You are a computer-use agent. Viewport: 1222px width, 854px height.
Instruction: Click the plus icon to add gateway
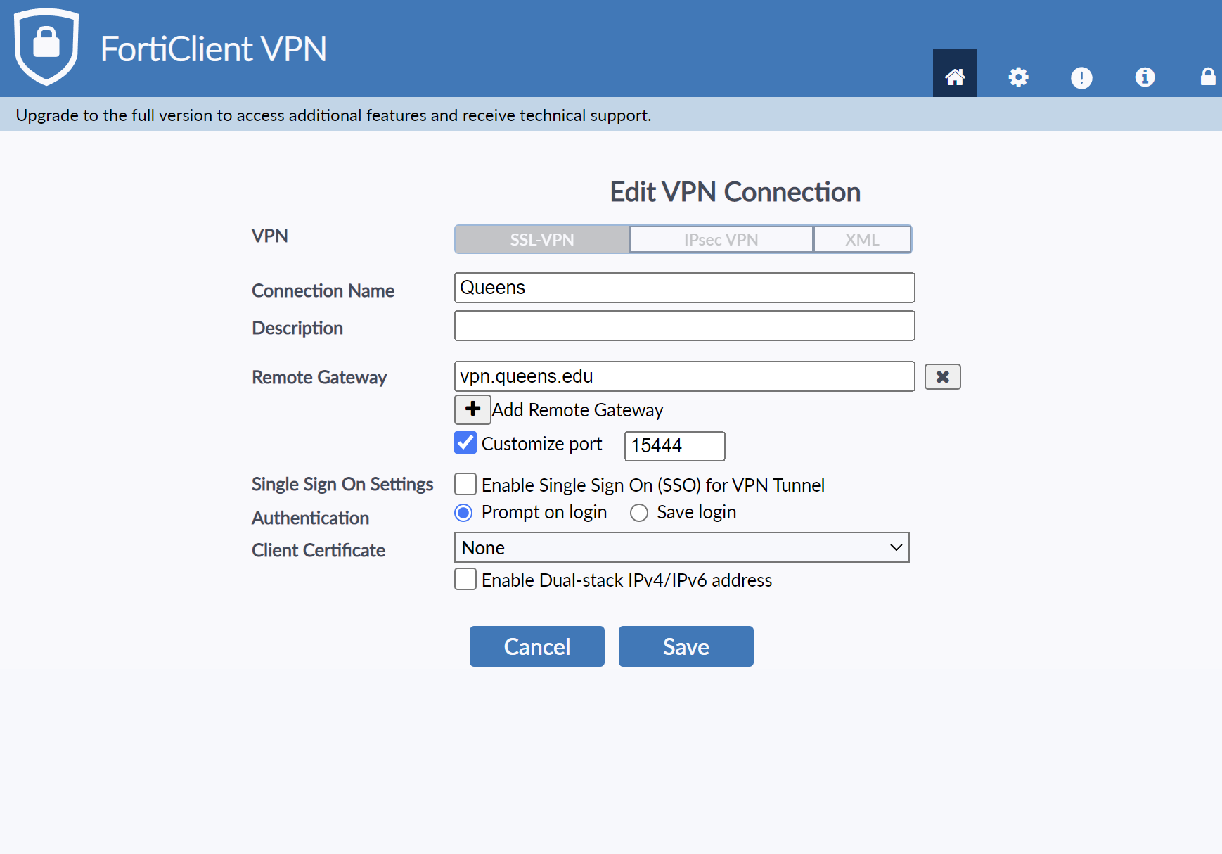(x=472, y=409)
